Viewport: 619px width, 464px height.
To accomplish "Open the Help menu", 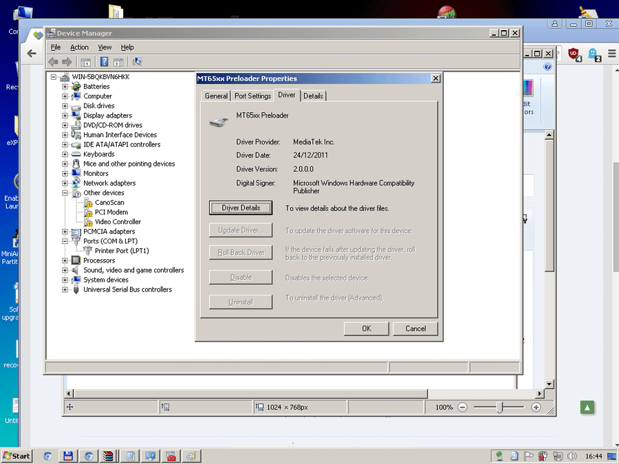I will tap(127, 47).
